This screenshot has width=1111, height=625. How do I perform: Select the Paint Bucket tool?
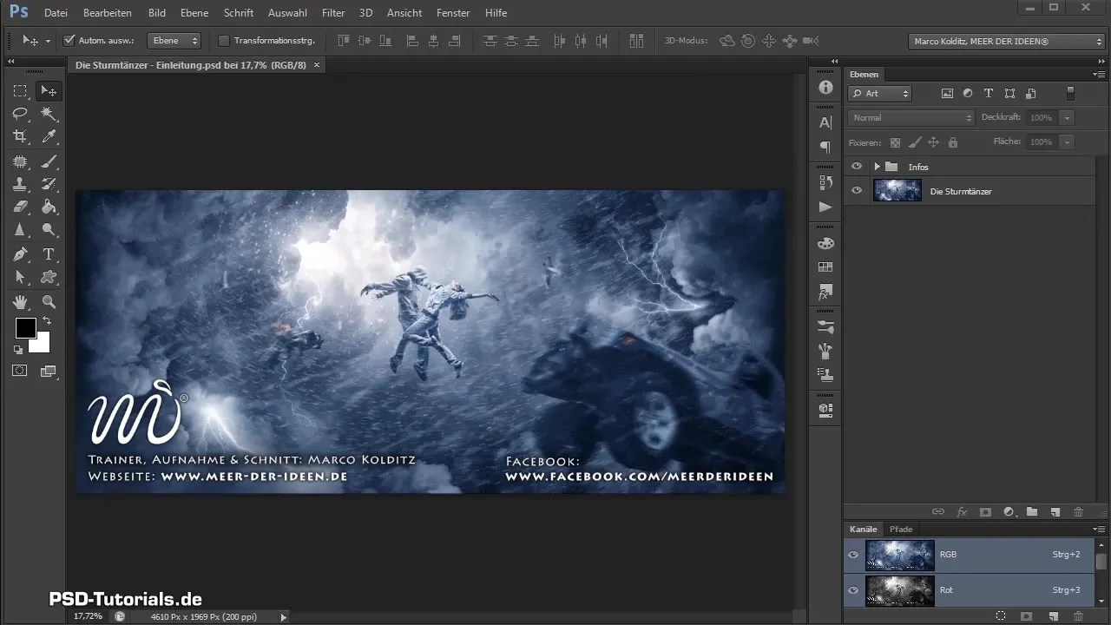(x=49, y=207)
